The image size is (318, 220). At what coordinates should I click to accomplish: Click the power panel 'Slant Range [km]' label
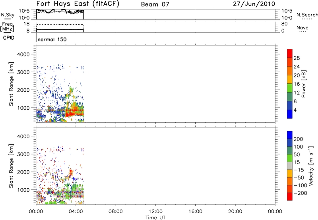[x=11, y=84]
